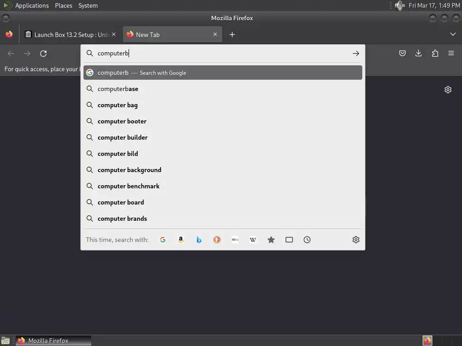
Task: Choose the 'computer background' suggestion
Action: pos(223,170)
